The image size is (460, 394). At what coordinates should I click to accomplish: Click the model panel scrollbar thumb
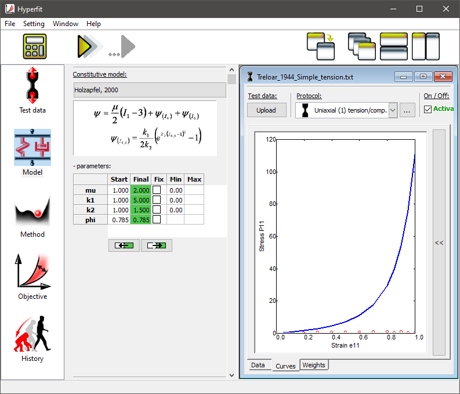pos(231,79)
